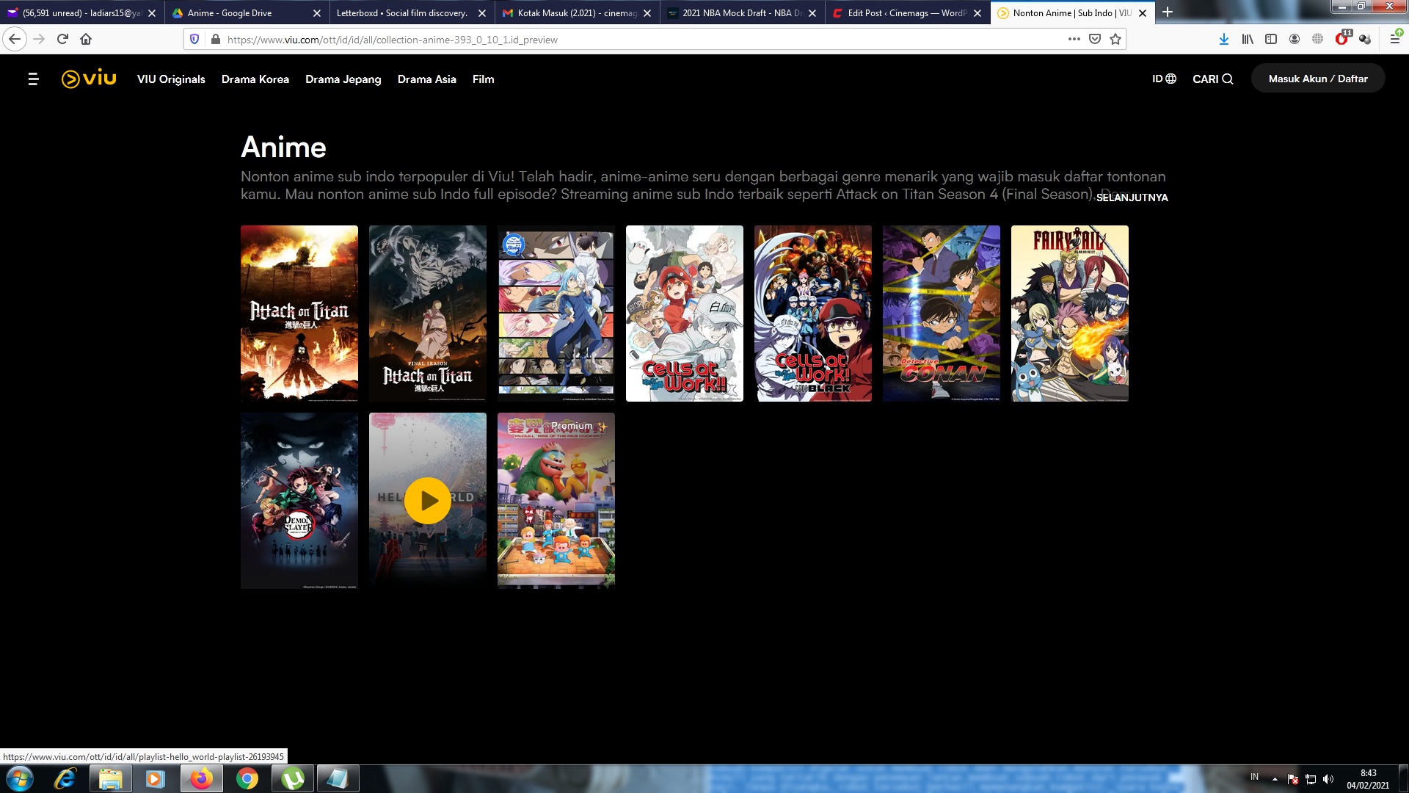Click Masuk Akun / Daftar button

click(x=1318, y=79)
